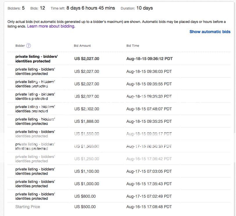236x216 pixels.
Task: Click the Bid Time column header
Action: (133, 46)
